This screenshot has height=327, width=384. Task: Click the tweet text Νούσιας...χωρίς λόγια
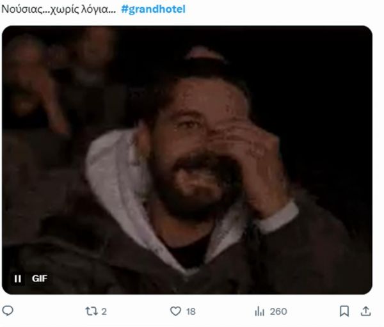tap(58, 10)
